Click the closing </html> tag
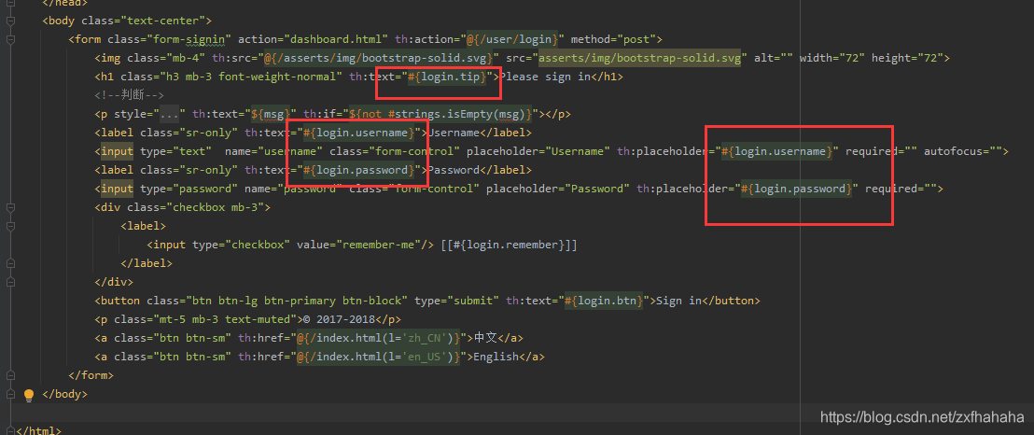This screenshot has width=1034, height=435. coord(38,431)
